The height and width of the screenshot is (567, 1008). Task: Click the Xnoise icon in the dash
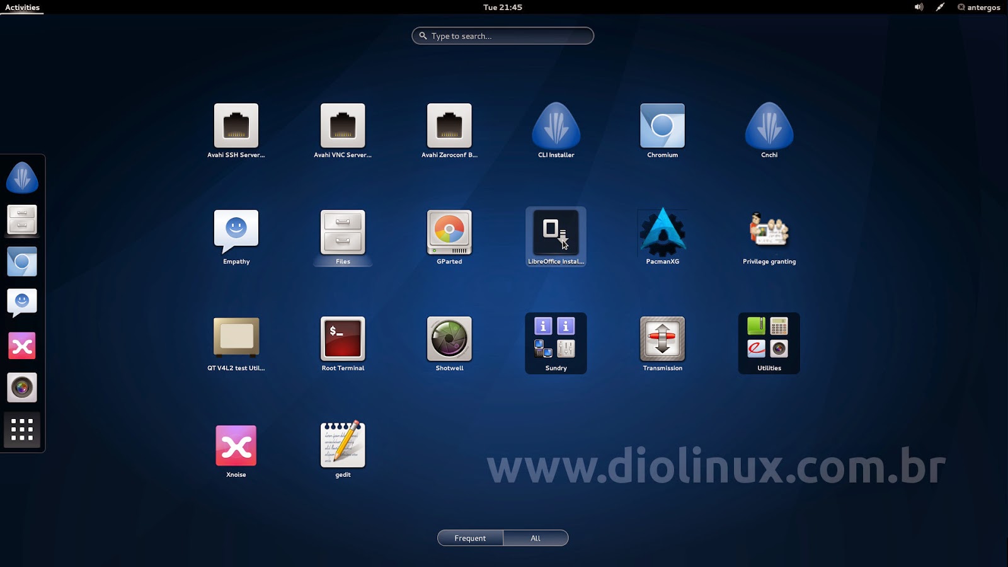point(22,346)
